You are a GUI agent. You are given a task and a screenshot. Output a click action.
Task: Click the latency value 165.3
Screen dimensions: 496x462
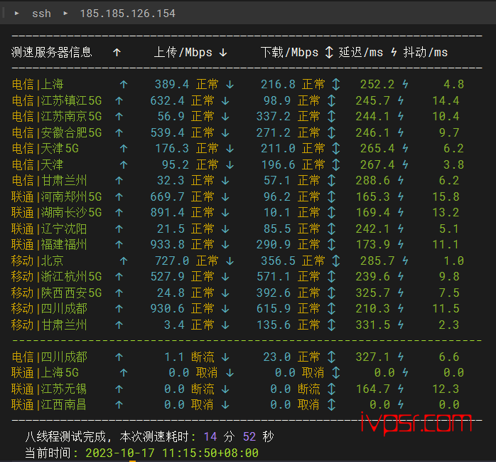[x=373, y=196]
